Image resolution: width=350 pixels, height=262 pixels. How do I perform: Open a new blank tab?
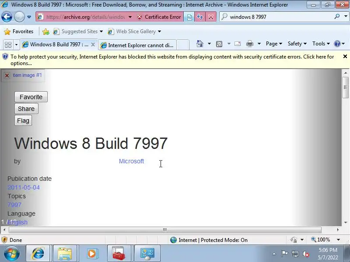point(183,45)
